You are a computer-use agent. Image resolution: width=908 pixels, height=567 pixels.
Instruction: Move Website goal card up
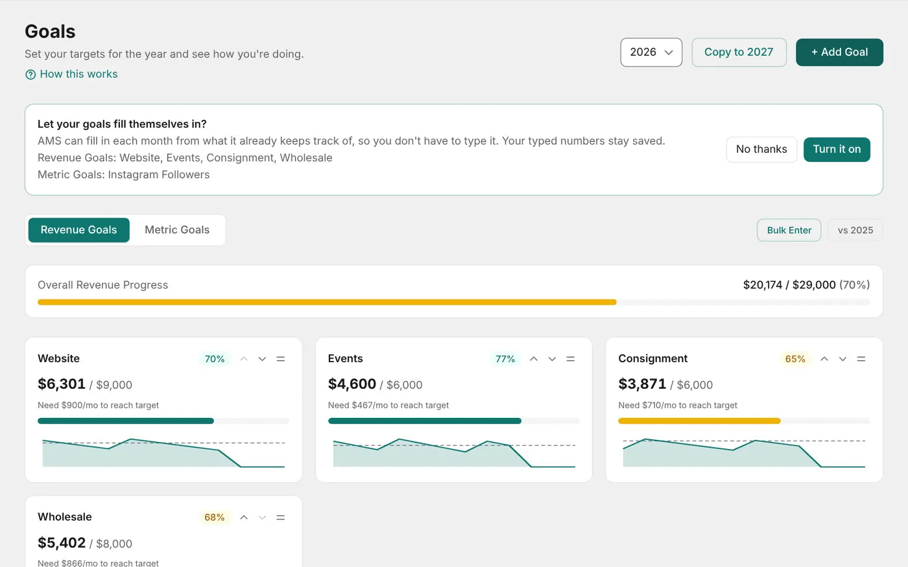tap(244, 359)
